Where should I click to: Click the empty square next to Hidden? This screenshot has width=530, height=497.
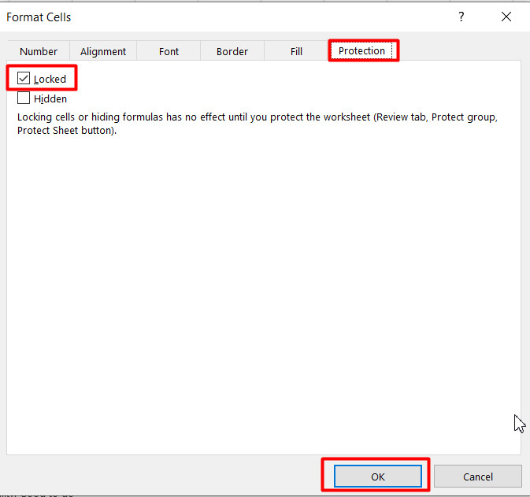coord(24,98)
